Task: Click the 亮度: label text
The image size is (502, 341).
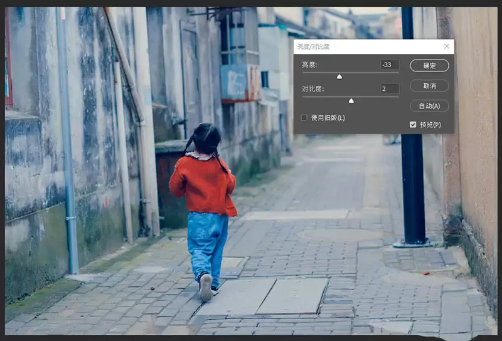Action: click(309, 65)
